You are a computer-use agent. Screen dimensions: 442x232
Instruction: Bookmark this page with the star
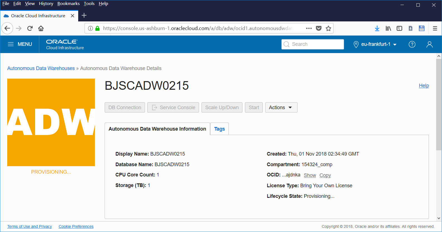coord(328,28)
